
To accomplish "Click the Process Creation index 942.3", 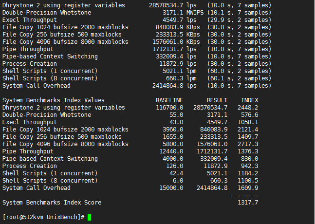I will pos(249,166).
